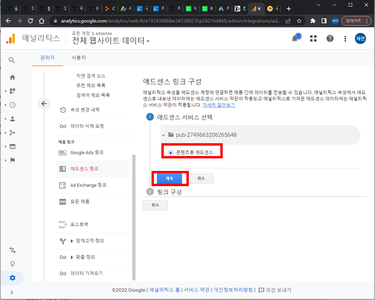375x300 pixels.
Task: Open notifications bell icon
Action: (295, 39)
